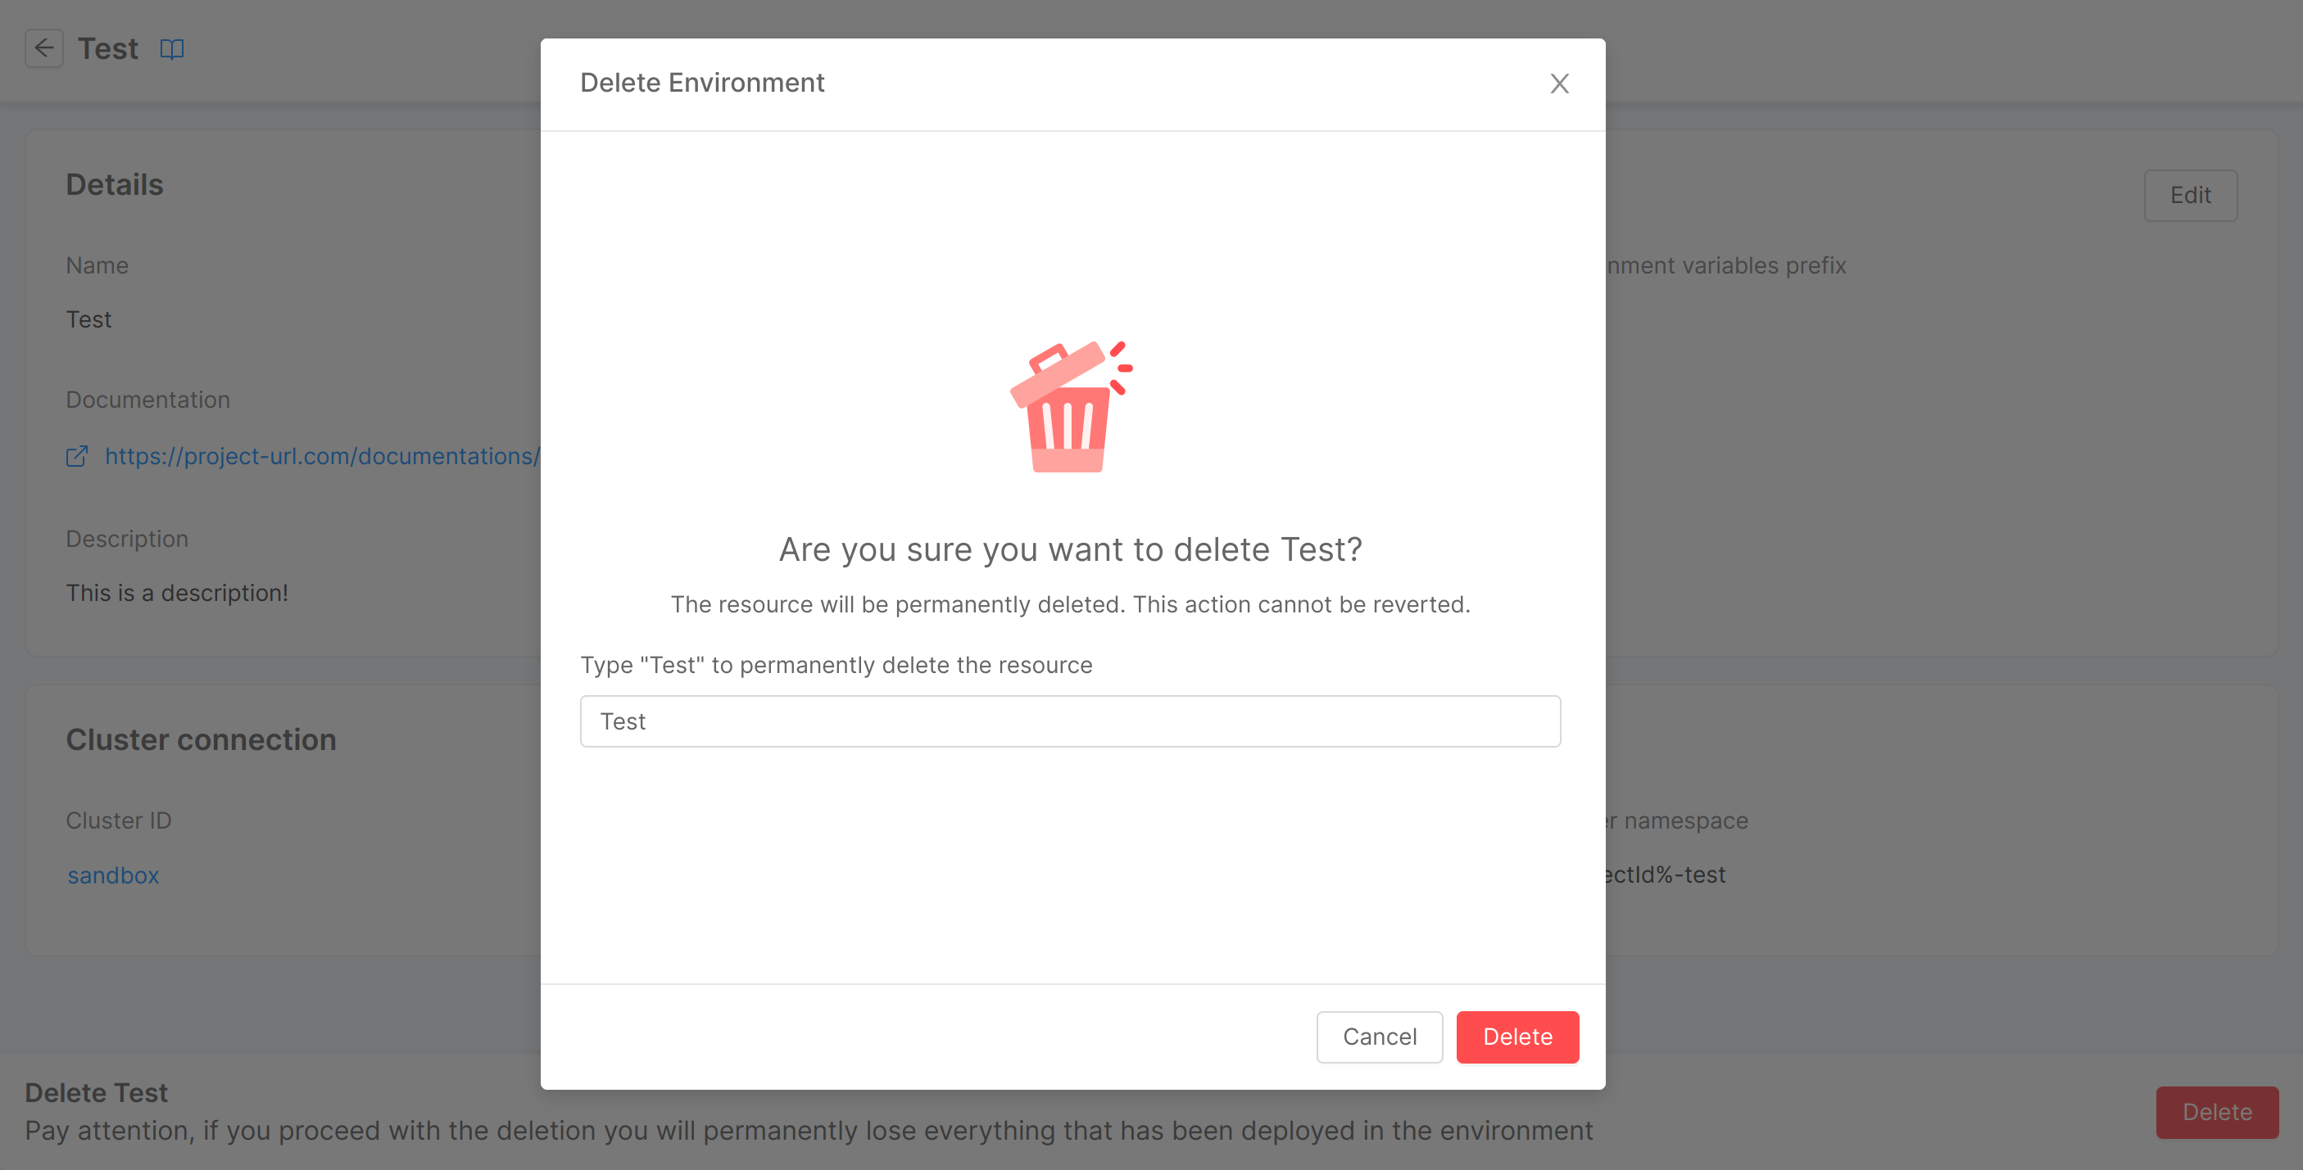Click the Cluster connection section heading
This screenshot has width=2303, height=1170.
click(202, 739)
